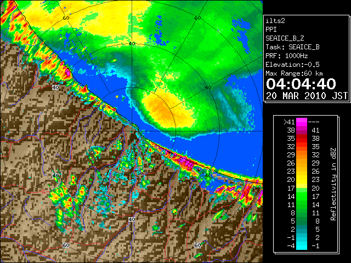Select the bright green 14–17 dBZ legend swatch
This screenshot has width=351, height=263.
pyautogui.click(x=302, y=196)
